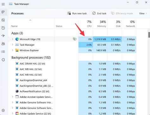Open the hamburger navigation menu
Screen dimensions: 150x115
click(3, 4)
